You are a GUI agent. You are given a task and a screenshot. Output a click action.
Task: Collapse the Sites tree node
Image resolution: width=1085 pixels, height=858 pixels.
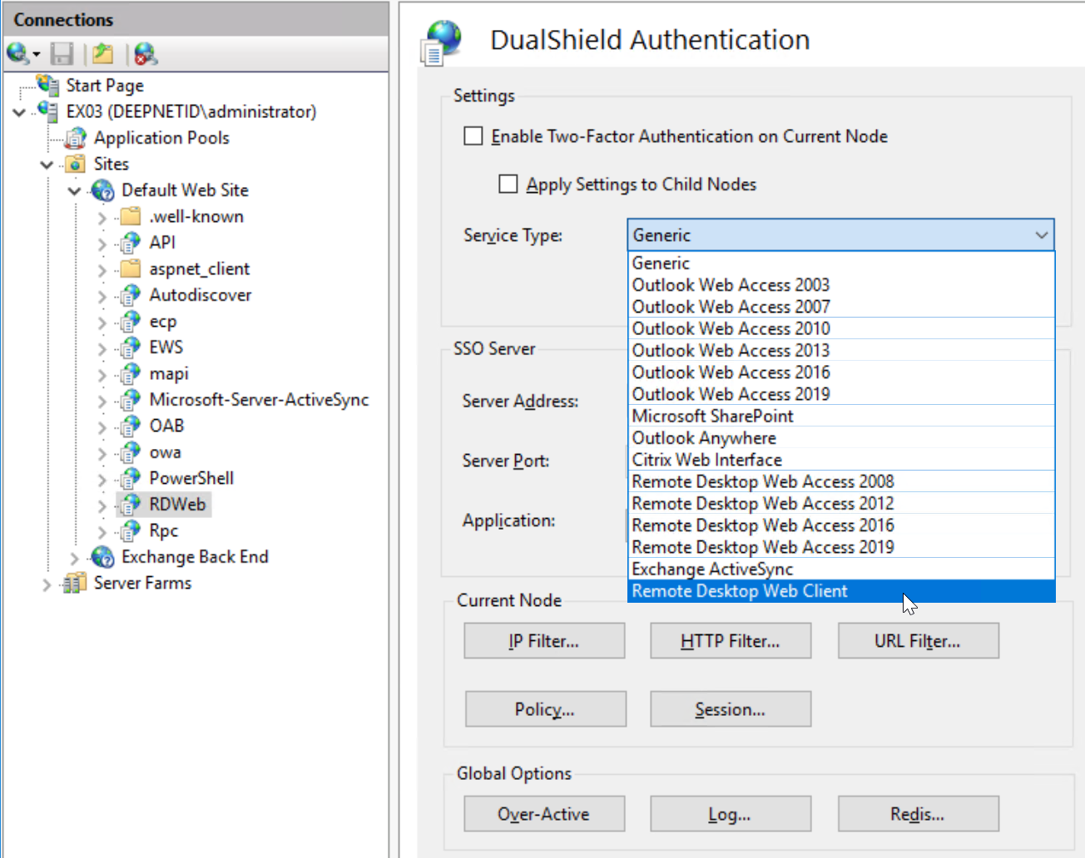pos(47,165)
